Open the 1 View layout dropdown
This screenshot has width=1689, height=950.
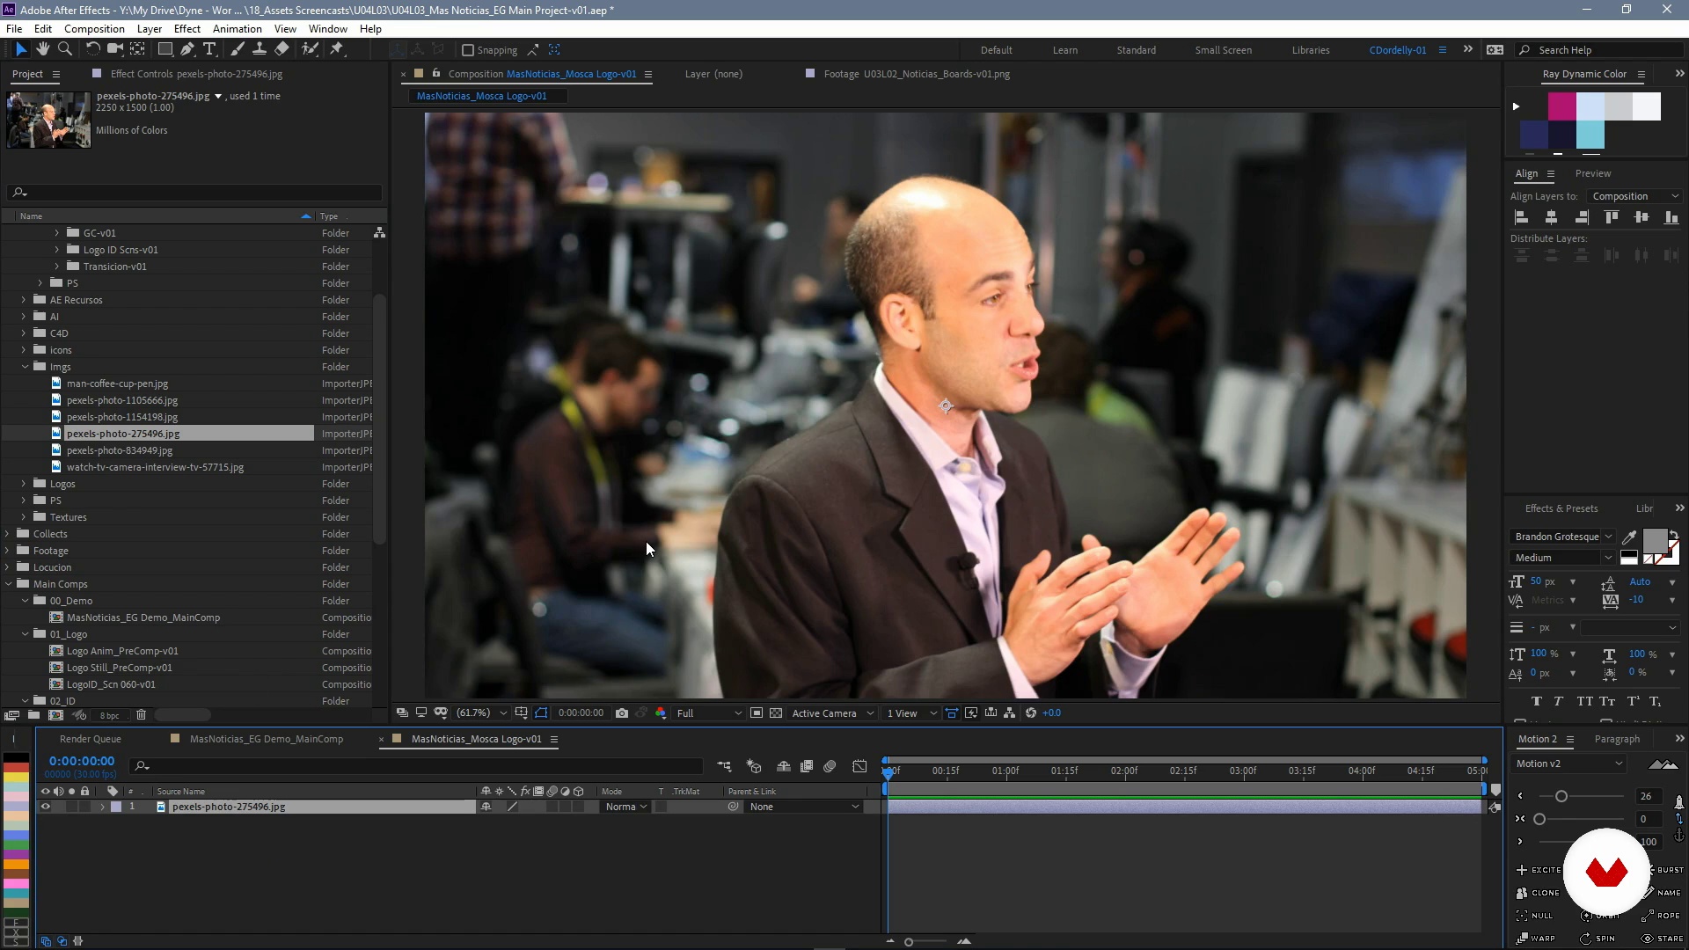point(911,712)
